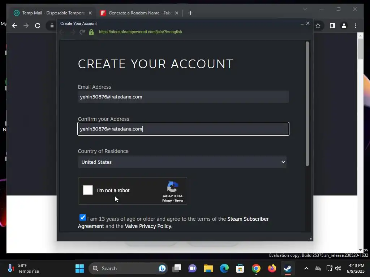Image resolution: width=370 pixels, height=277 pixels.
Task: Click the taskbar Search box
Action: (x=128, y=268)
